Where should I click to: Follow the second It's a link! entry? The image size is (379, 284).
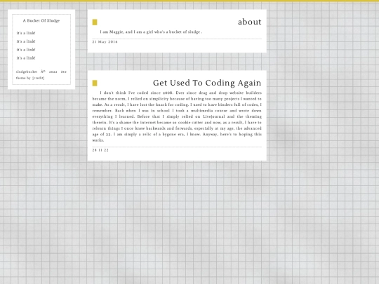click(26, 41)
